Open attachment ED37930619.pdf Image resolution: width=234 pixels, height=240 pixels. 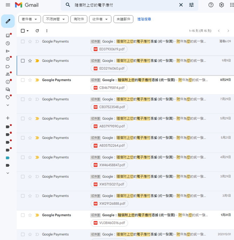(x=109, y=49)
